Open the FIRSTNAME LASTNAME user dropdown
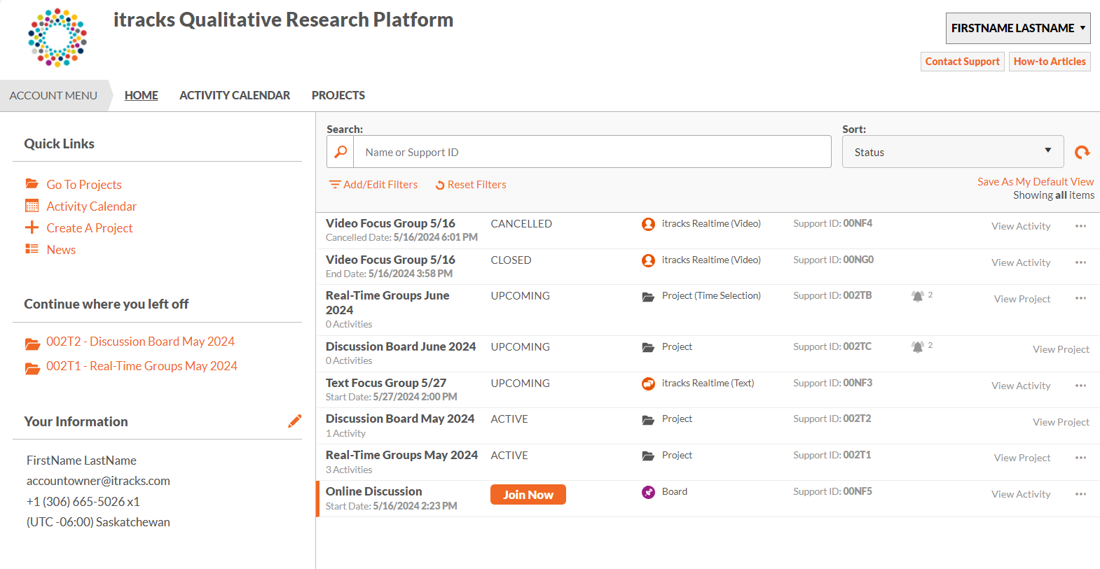The image size is (1100, 569). pos(1018,28)
